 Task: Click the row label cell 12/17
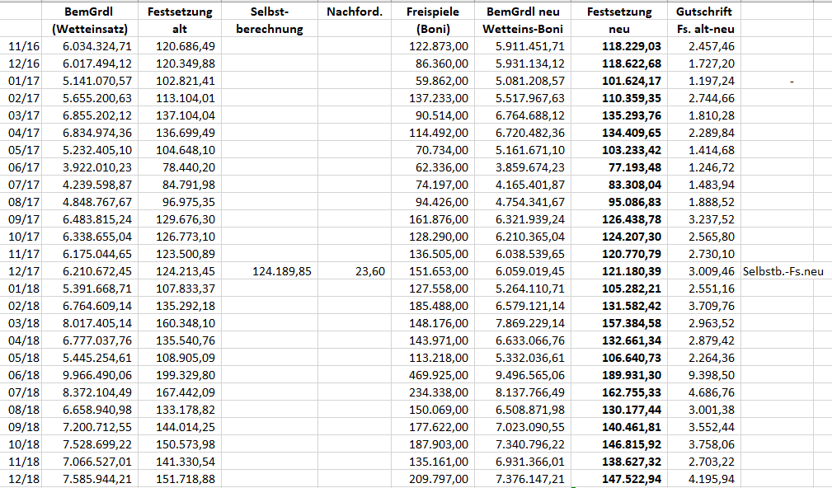point(23,271)
